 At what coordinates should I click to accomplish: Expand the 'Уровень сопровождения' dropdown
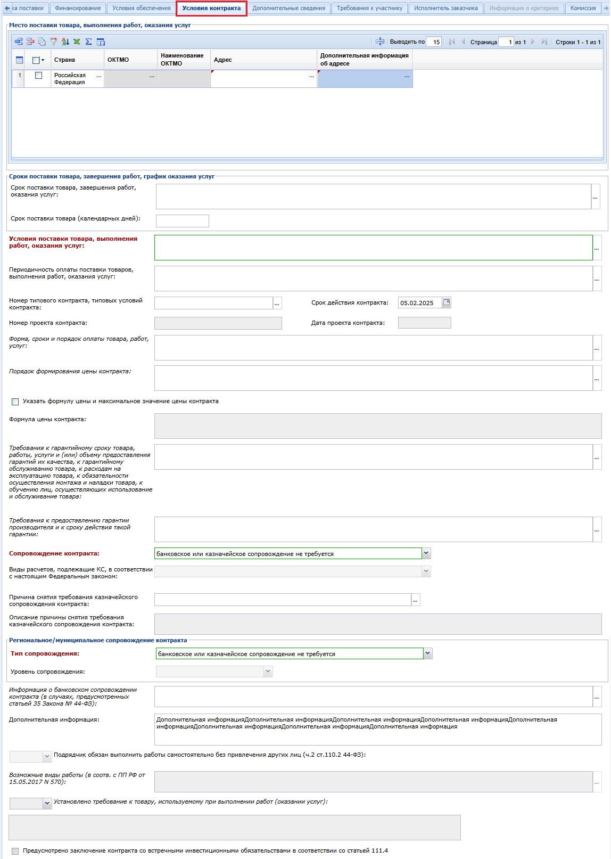268,672
